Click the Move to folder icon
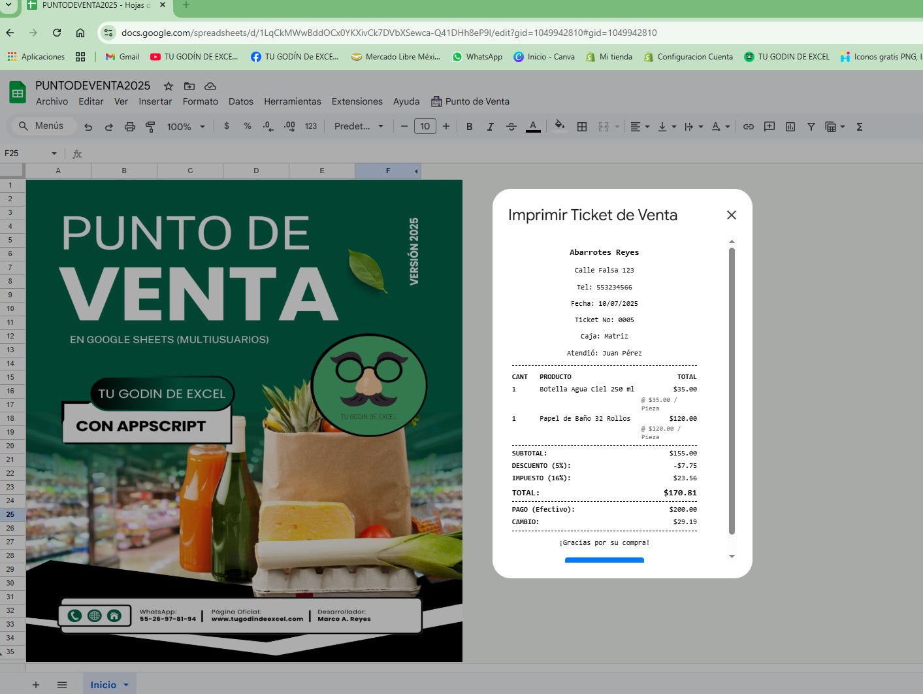The height and width of the screenshot is (694, 923). click(x=189, y=86)
